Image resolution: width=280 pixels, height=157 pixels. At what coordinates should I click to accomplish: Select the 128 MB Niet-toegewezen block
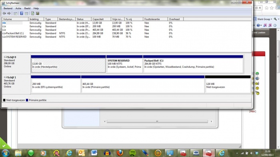[x=228, y=84]
